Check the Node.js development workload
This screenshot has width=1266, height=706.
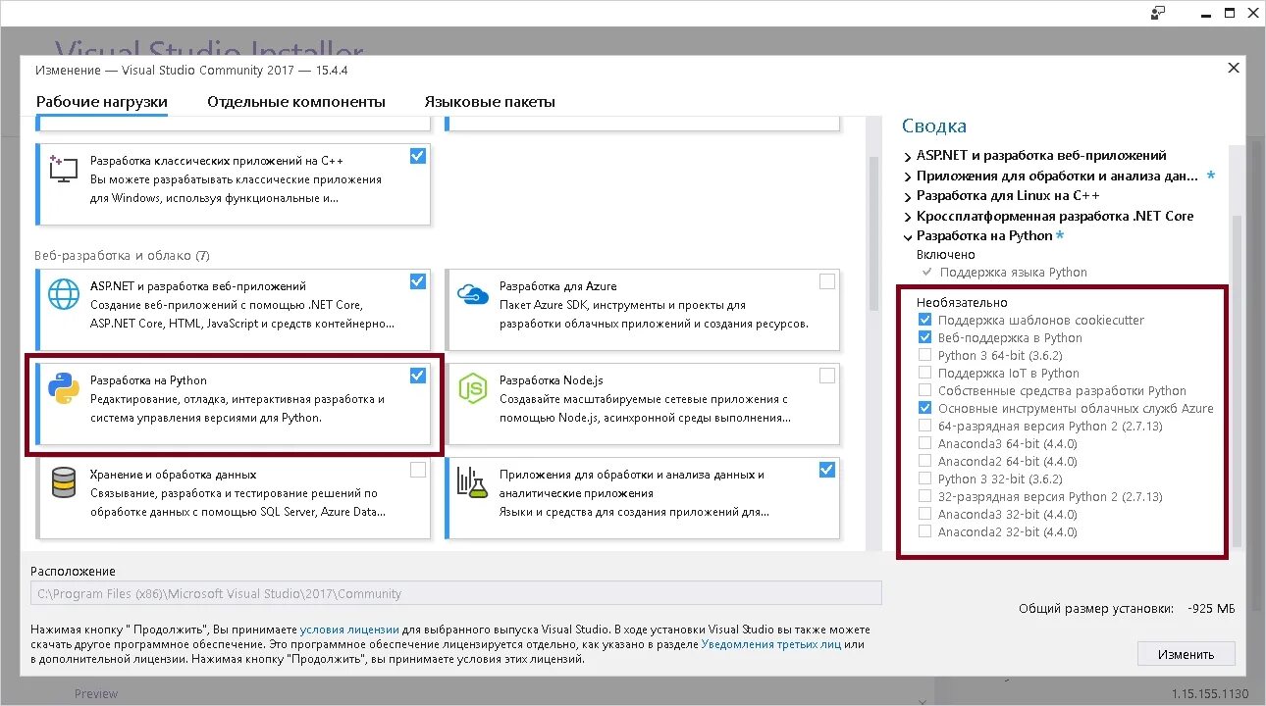pos(827,376)
